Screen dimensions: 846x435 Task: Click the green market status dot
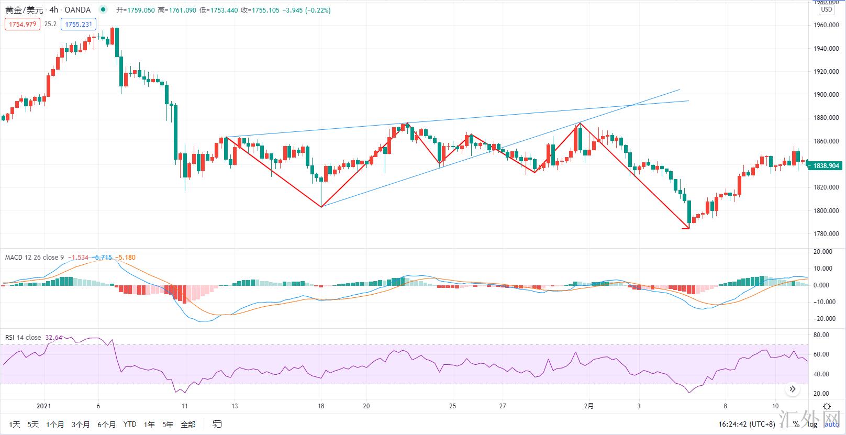(x=103, y=10)
